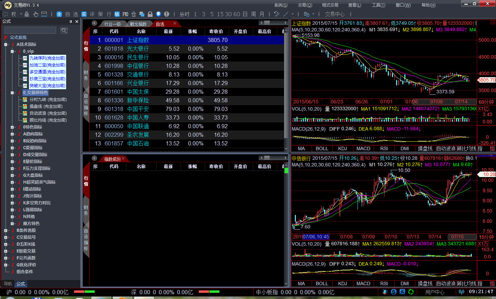Click the F10 company info icon
This screenshot has width=496, height=299.
coord(125,14)
